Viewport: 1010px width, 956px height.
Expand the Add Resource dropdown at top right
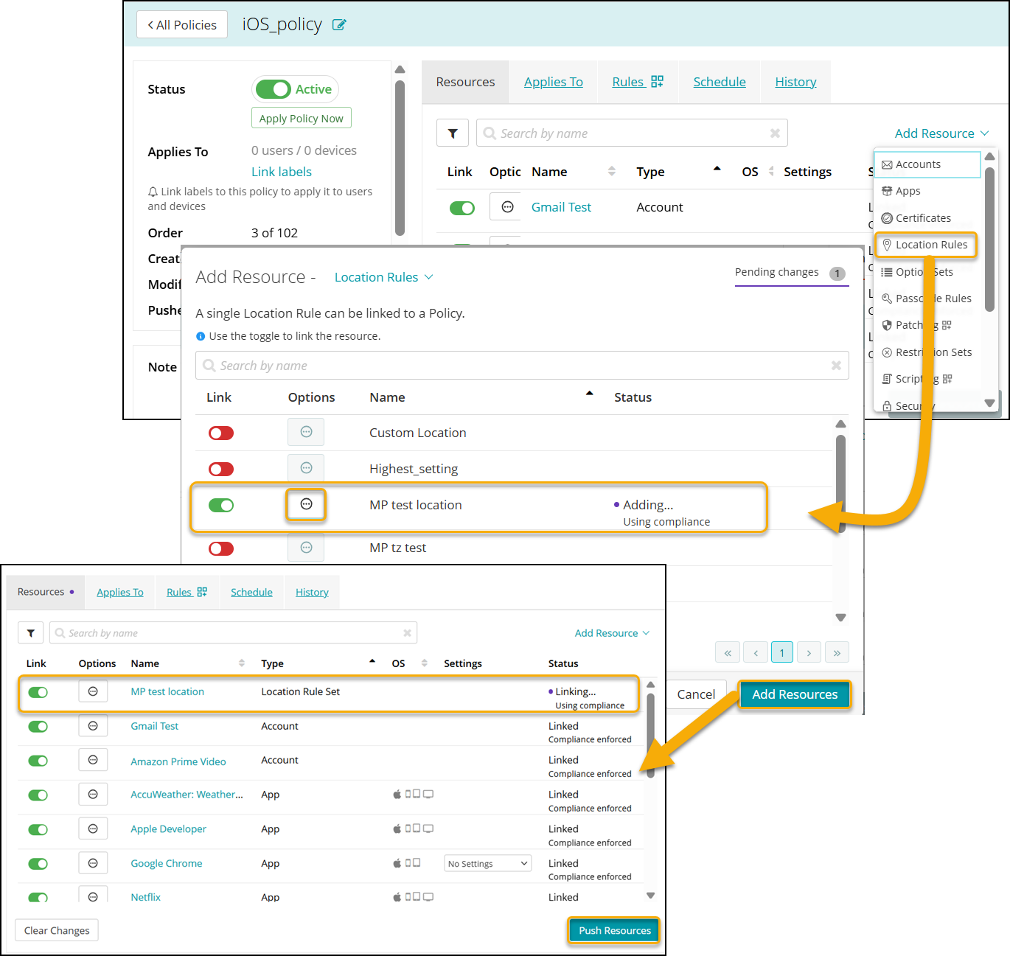941,133
